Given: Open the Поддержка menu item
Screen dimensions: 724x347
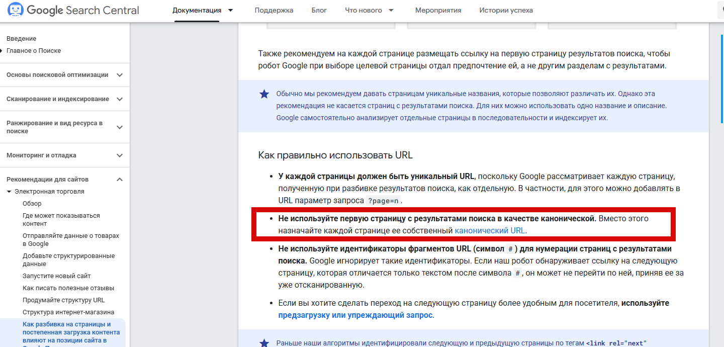Looking at the screenshot, I should pyautogui.click(x=274, y=10).
